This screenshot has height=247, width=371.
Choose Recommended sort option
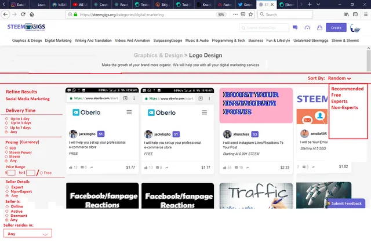click(x=347, y=89)
